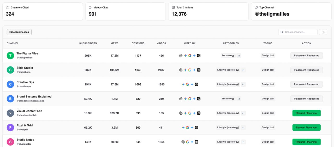
Task: Expand +1 categories in The Figma Files row
Action: [x=238, y=56]
